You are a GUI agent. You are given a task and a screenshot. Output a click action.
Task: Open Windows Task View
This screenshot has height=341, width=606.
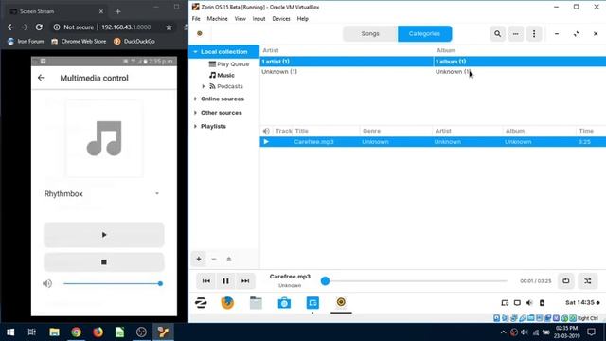coord(31,332)
